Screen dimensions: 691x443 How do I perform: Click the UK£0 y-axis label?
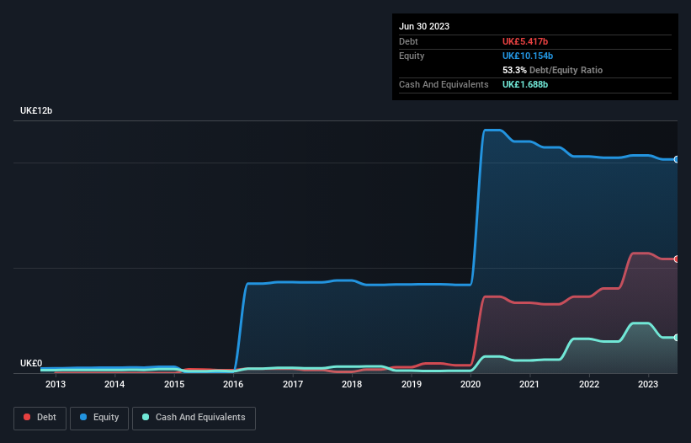pos(31,363)
